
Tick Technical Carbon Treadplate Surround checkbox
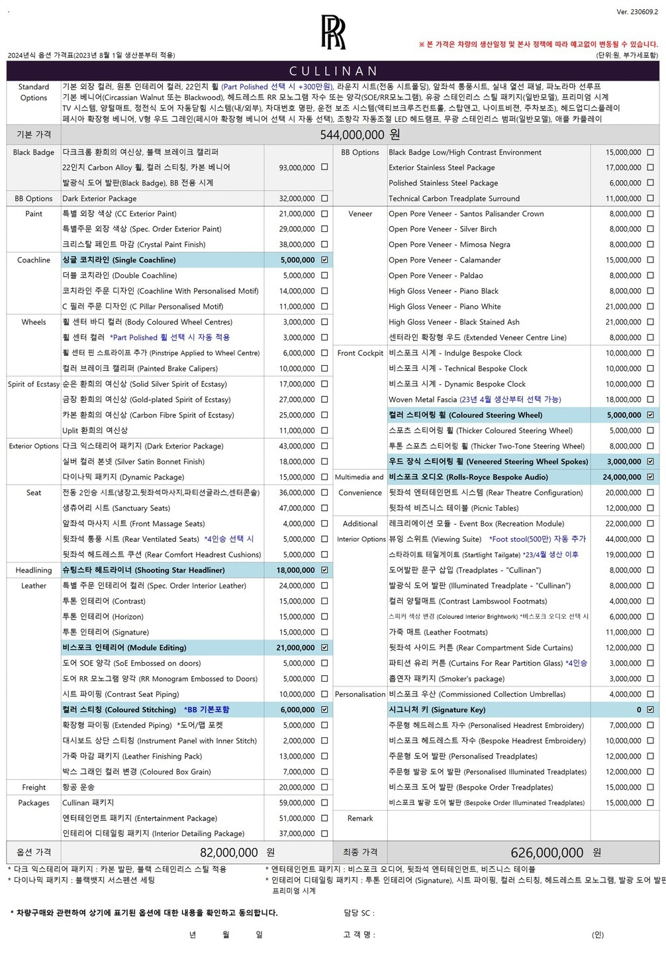pyautogui.click(x=650, y=199)
